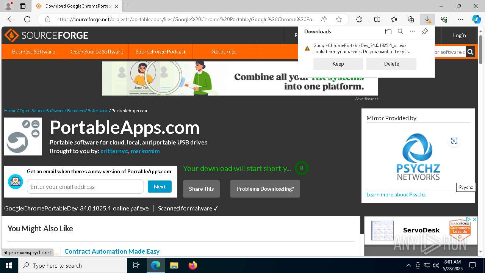
Task: Launch Firefox from taskbar
Action: click(192, 265)
